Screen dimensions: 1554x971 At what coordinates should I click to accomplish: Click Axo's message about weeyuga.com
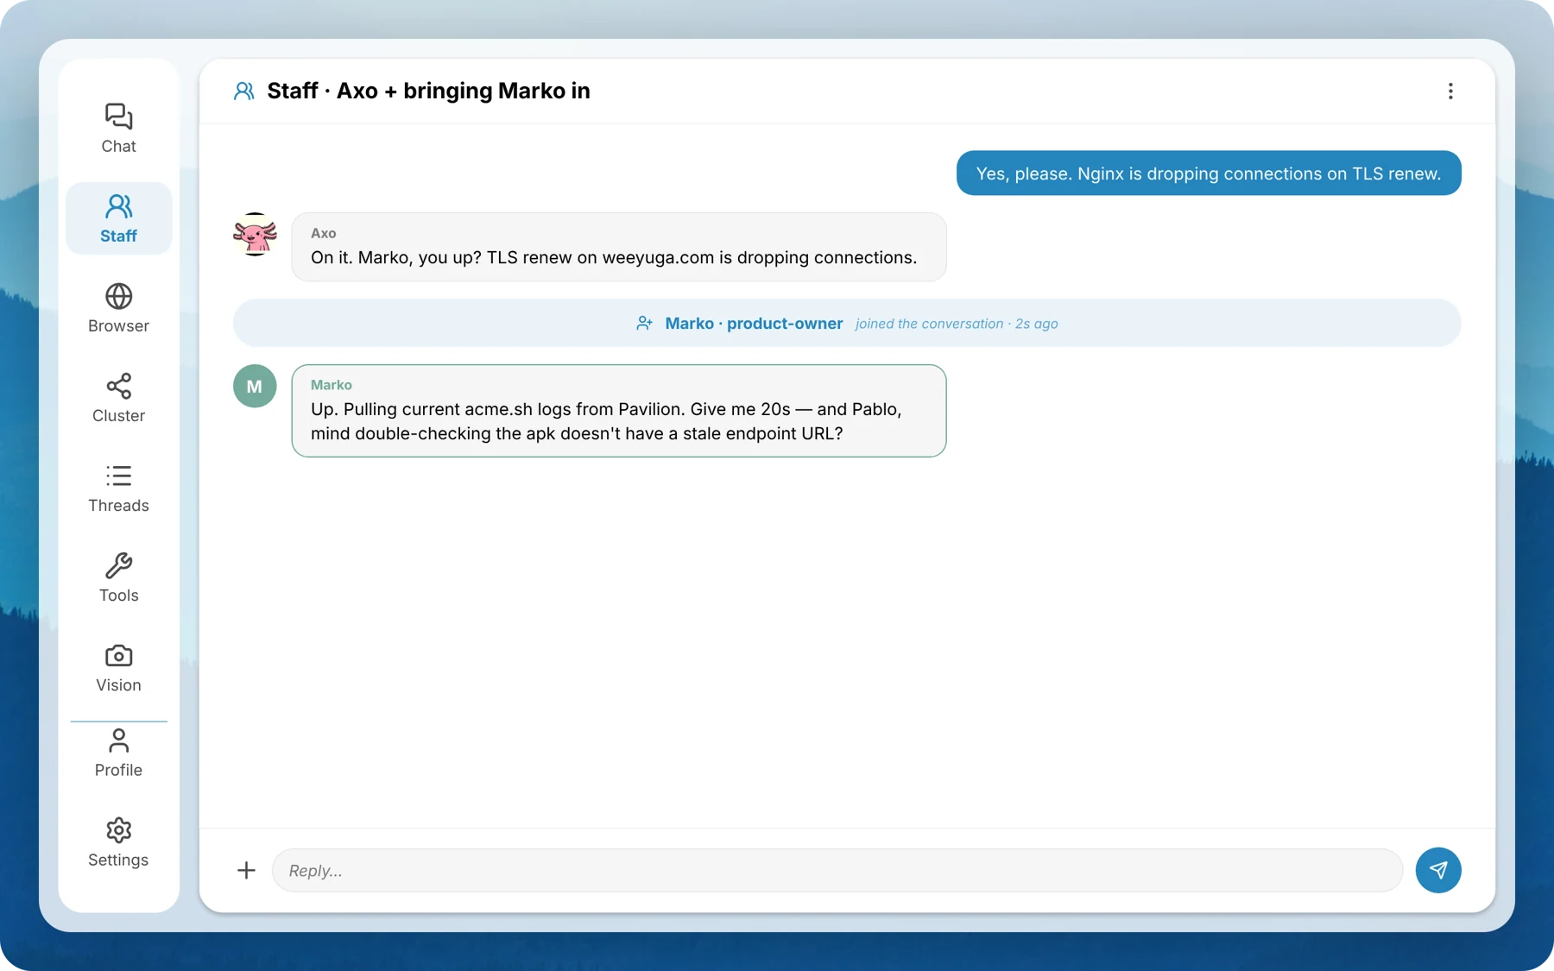[x=619, y=247]
